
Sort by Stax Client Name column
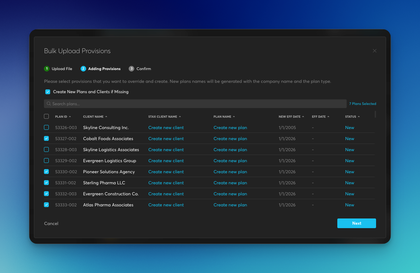165,117
